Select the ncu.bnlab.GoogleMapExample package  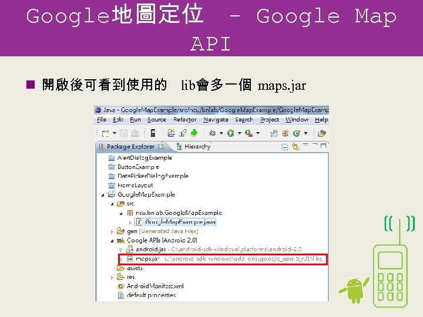(x=174, y=213)
